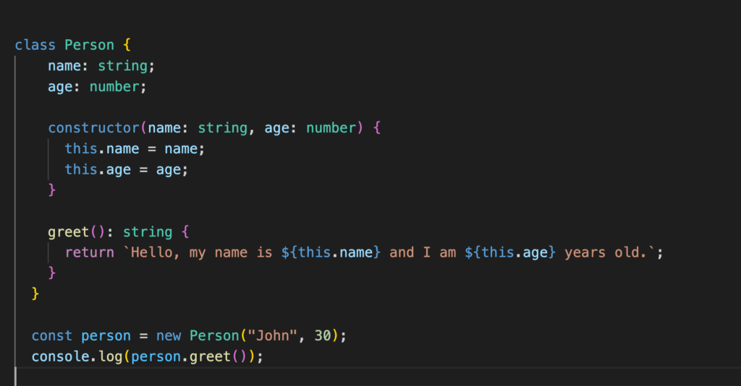The image size is (741, 386).
Task: Click ${this.age} template expression
Action: [x=510, y=252]
